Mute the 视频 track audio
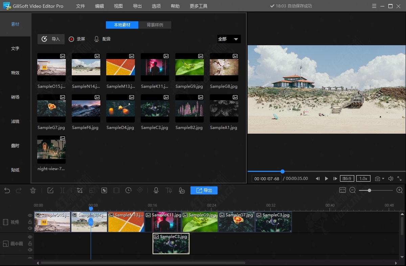 click(30, 228)
